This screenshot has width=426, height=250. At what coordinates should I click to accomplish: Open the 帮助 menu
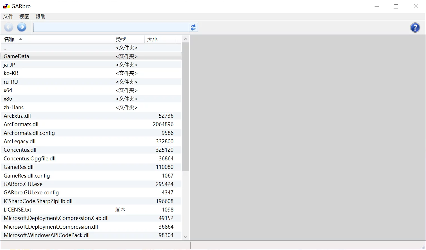click(x=40, y=17)
